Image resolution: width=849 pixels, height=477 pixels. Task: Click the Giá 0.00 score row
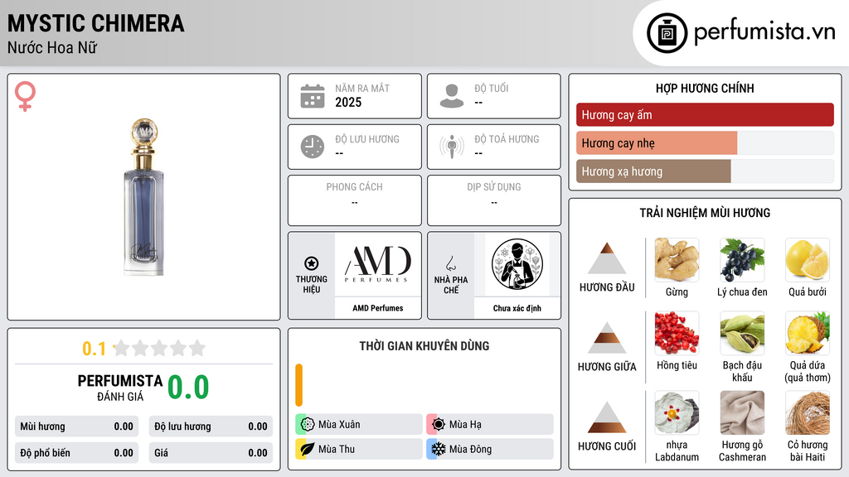(x=211, y=453)
